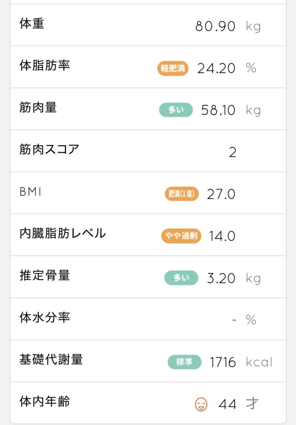Open the 体内年齢 body age row
The image size is (296, 425).
click(x=44, y=401)
